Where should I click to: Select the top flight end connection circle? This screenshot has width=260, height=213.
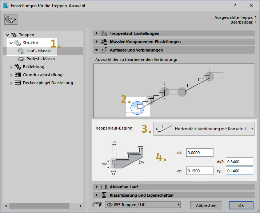(x=209, y=77)
